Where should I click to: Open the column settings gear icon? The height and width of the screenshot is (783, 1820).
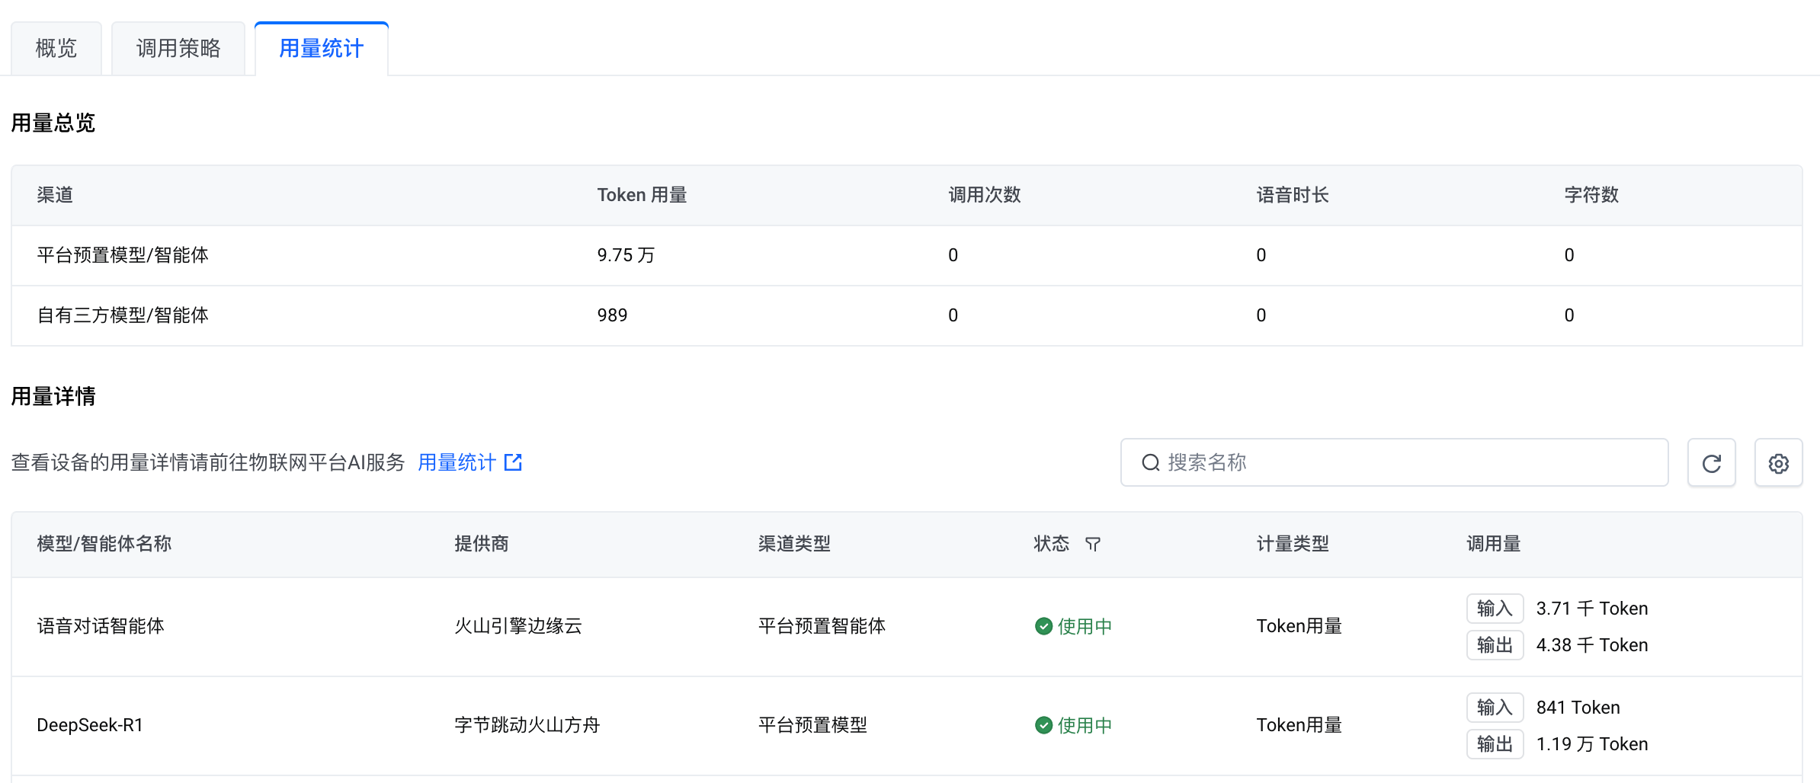click(x=1778, y=463)
